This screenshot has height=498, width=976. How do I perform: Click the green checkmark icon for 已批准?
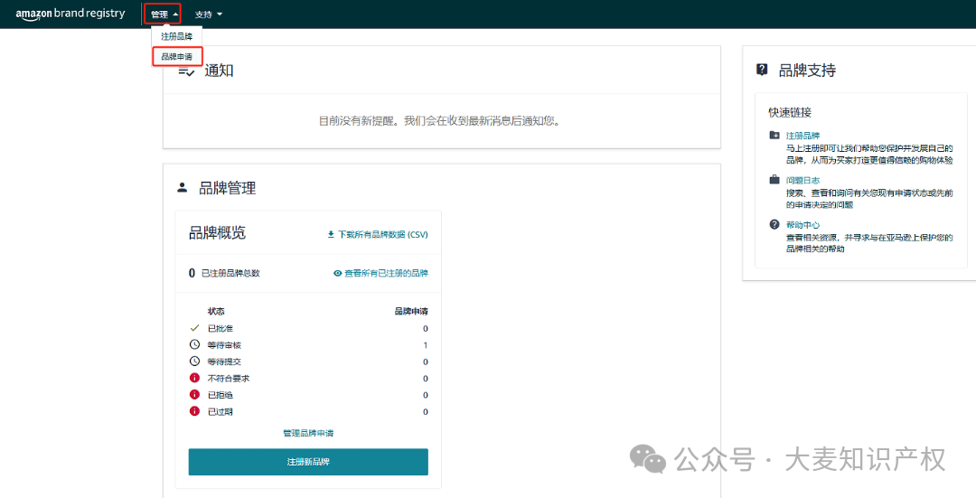(x=195, y=328)
